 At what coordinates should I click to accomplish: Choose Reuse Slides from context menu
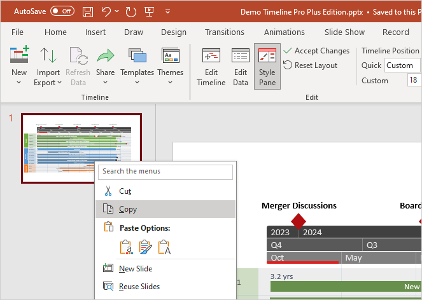tap(165, 287)
